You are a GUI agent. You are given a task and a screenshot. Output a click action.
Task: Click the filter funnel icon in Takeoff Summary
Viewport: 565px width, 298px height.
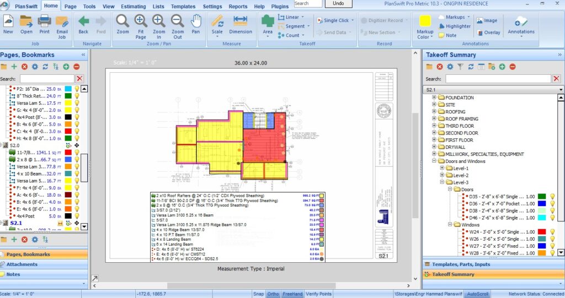[460, 67]
